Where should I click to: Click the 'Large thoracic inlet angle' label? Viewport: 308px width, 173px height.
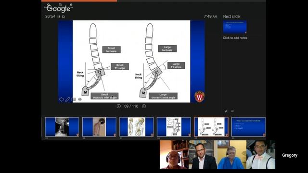(163, 96)
